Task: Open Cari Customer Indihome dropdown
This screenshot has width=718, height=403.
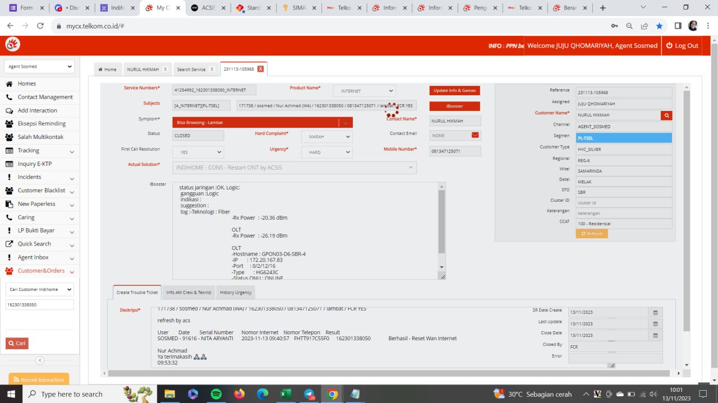Action: pyautogui.click(x=40, y=289)
